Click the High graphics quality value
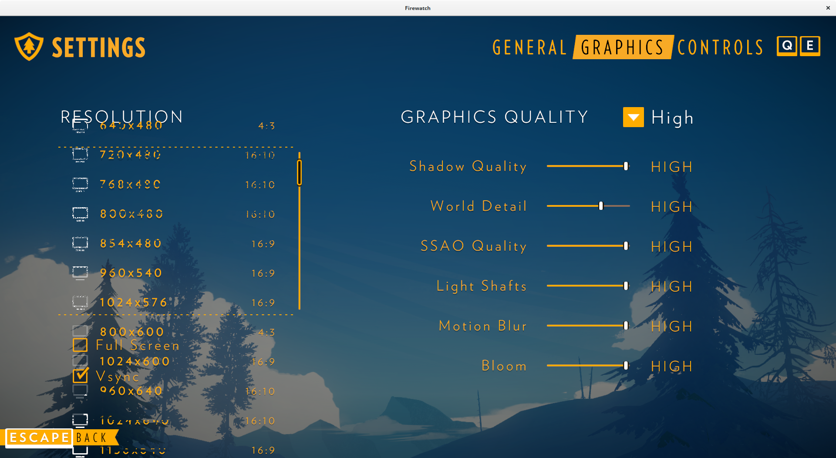836x458 pixels. coord(672,118)
